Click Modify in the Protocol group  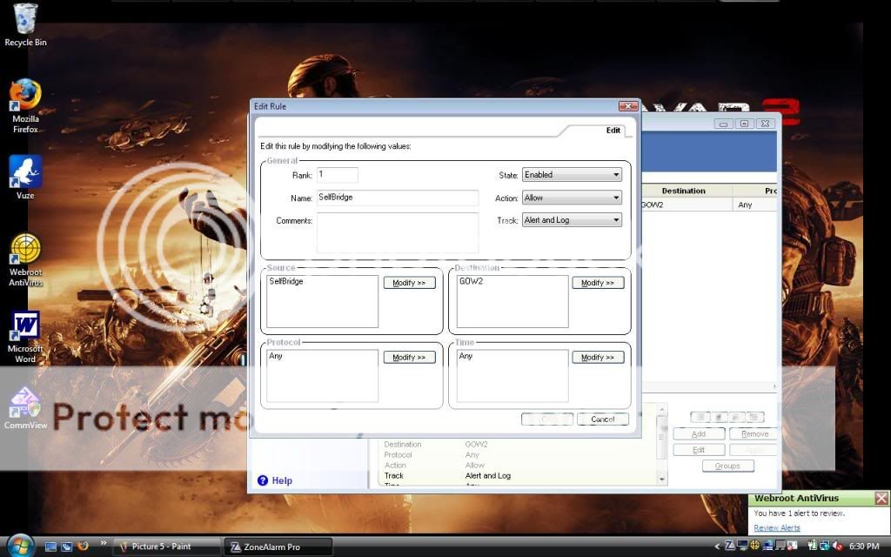pyautogui.click(x=410, y=357)
